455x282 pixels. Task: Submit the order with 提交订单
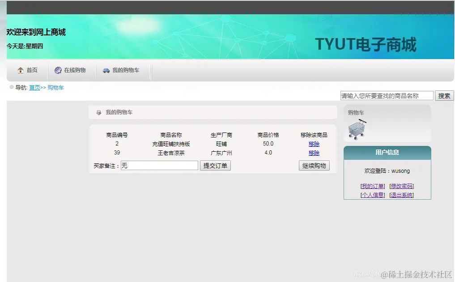[215, 165]
